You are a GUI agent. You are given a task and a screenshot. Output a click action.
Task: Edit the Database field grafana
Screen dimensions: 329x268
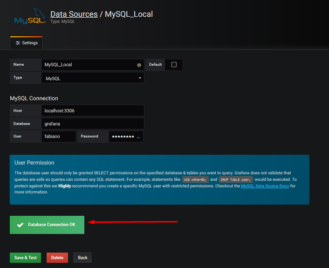click(x=93, y=124)
